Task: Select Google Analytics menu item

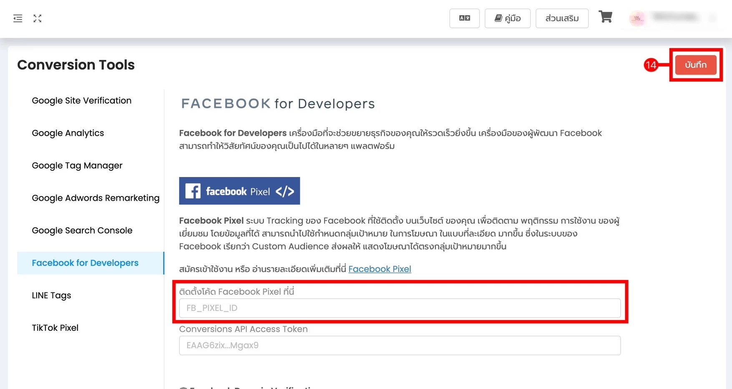Action: coord(68,133)
